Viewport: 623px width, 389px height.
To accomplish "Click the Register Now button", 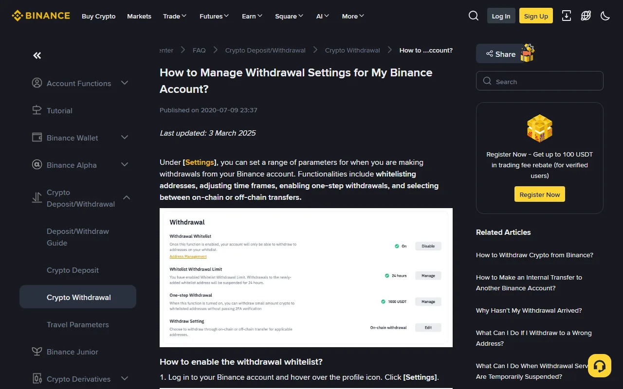I will click(540, 194).
